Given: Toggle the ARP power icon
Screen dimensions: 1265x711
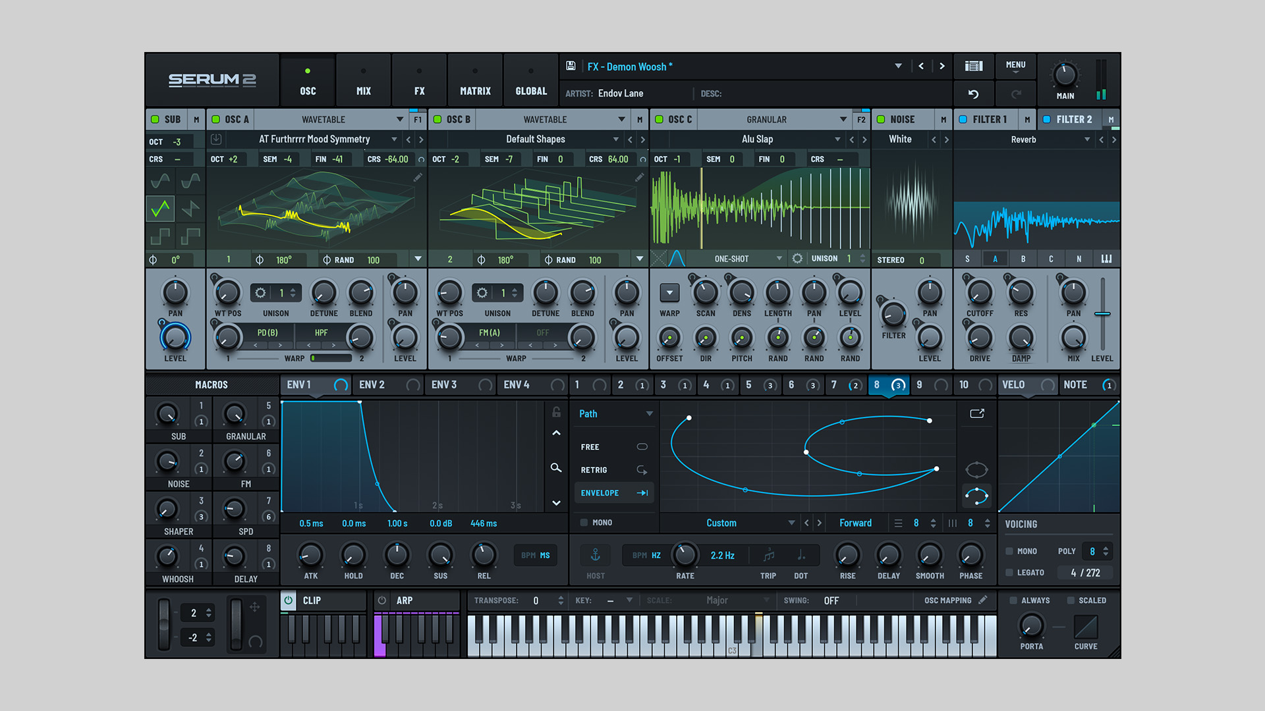Looking at the screenshot, I should coord(381,600).
